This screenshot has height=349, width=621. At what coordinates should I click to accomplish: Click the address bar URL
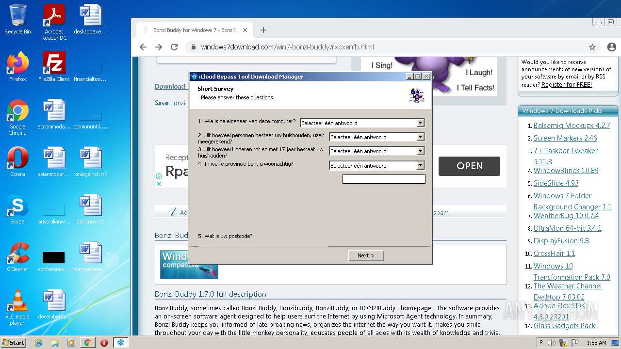pos(287,47)
